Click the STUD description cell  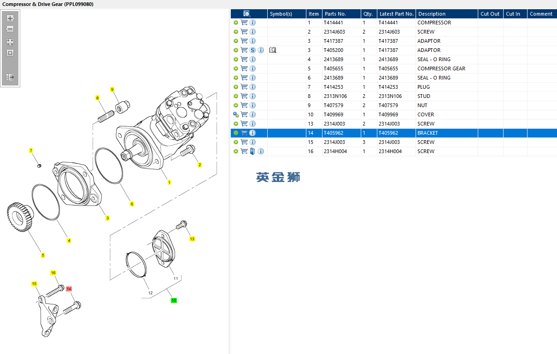[447, 96]
